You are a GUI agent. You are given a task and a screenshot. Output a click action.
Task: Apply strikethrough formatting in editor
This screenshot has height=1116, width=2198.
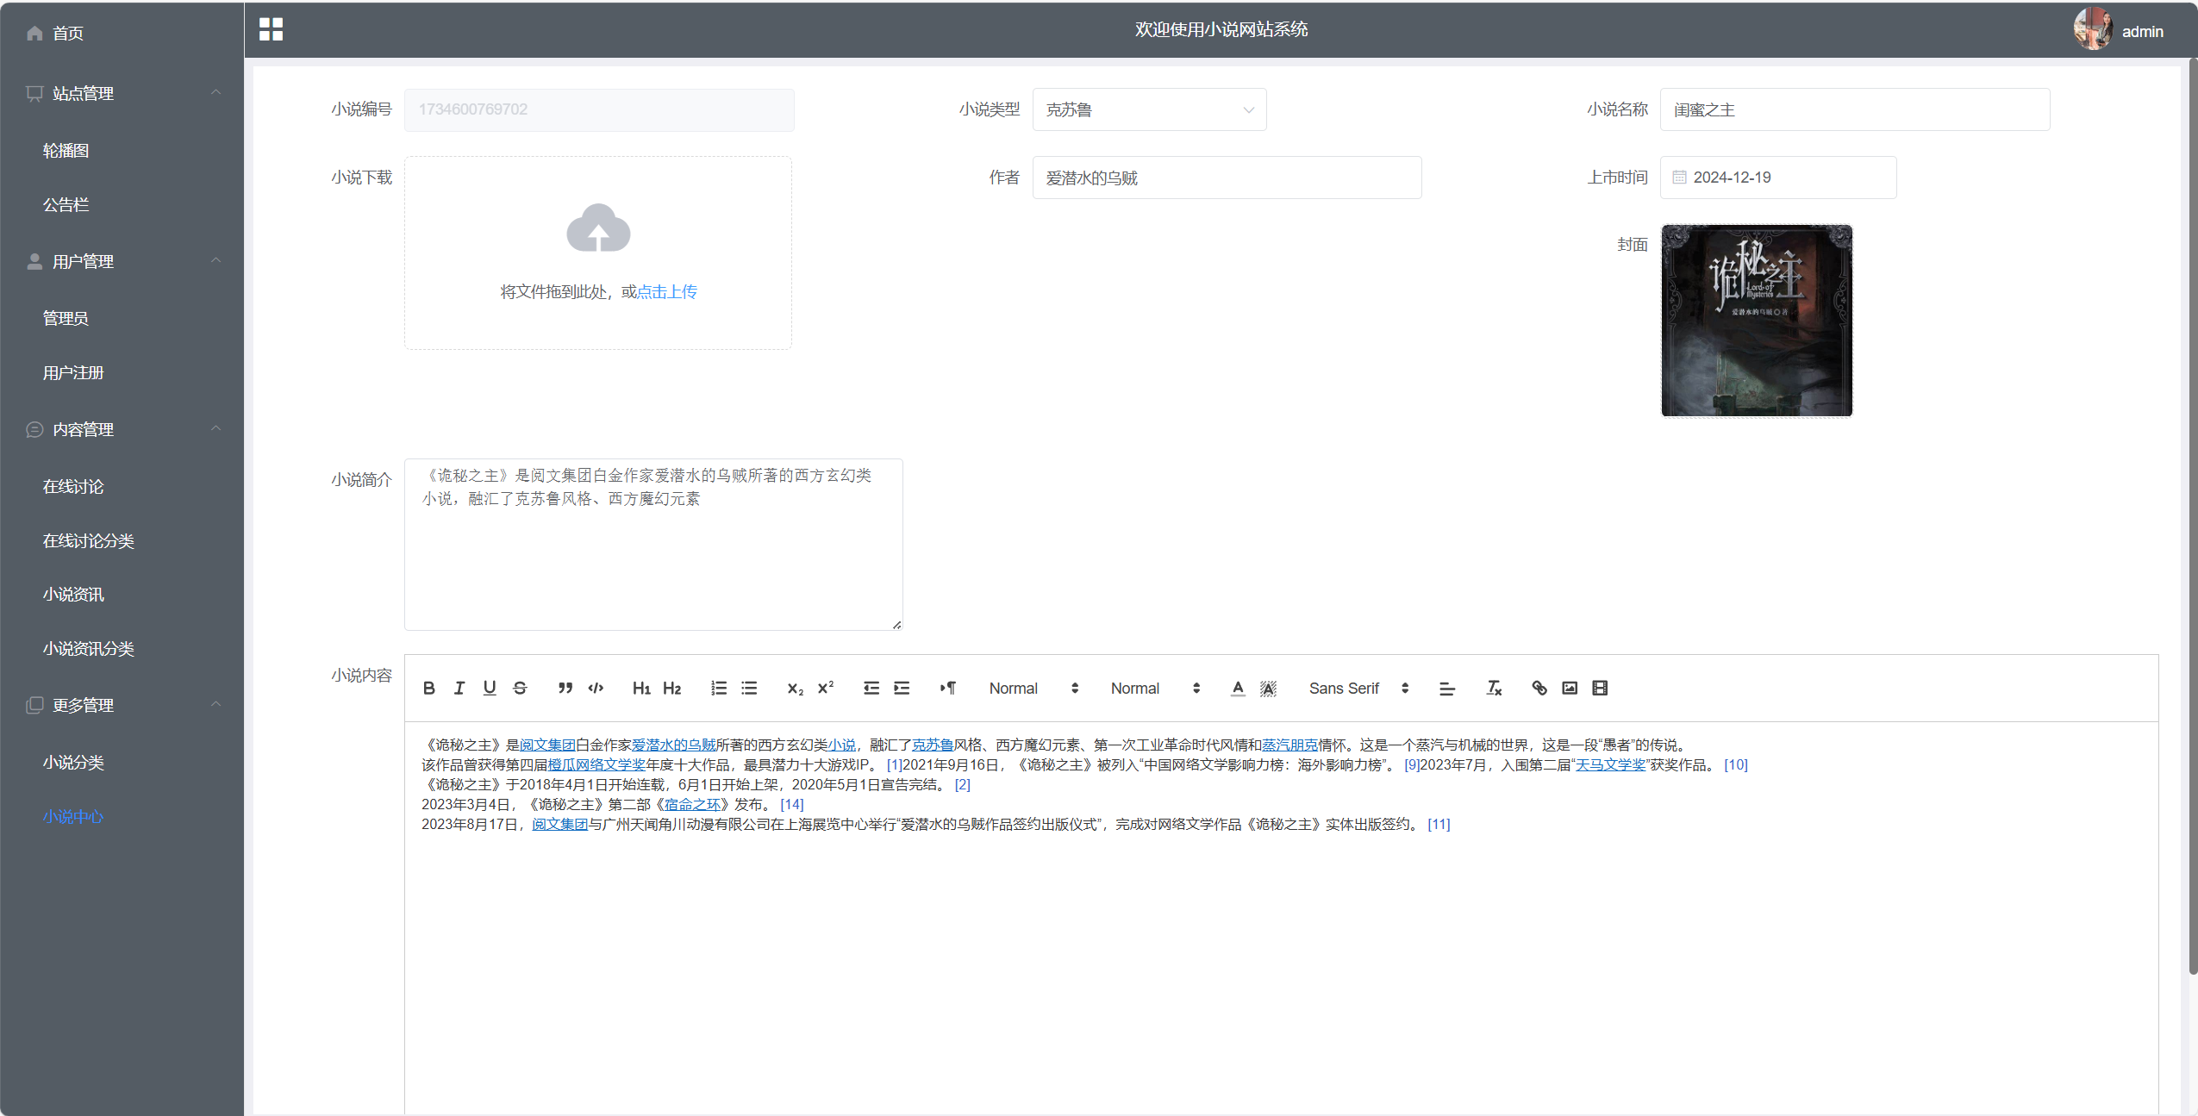pyautogui.click(x=520, y=688)
